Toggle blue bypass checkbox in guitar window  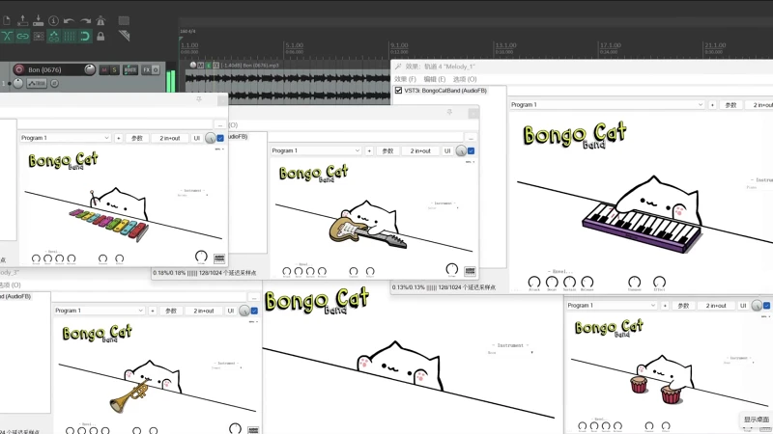[x=472, y=151]
